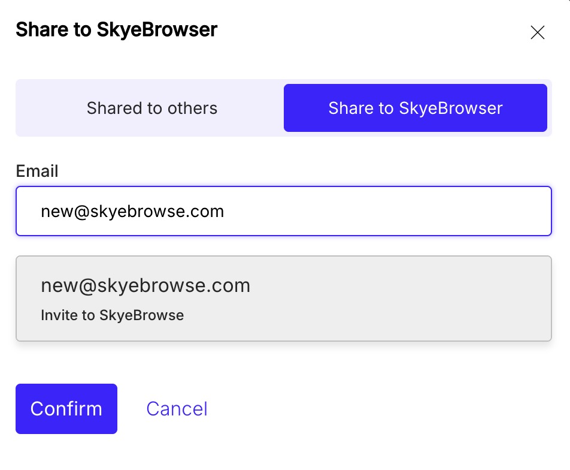Click the Cancel link
This screenshot has width=570, height=470.
click(x=177, y=409)
